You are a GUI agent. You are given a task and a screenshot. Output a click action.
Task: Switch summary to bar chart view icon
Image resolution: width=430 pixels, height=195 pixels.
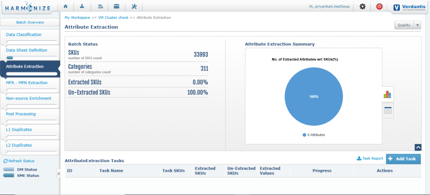pos(388,95)
